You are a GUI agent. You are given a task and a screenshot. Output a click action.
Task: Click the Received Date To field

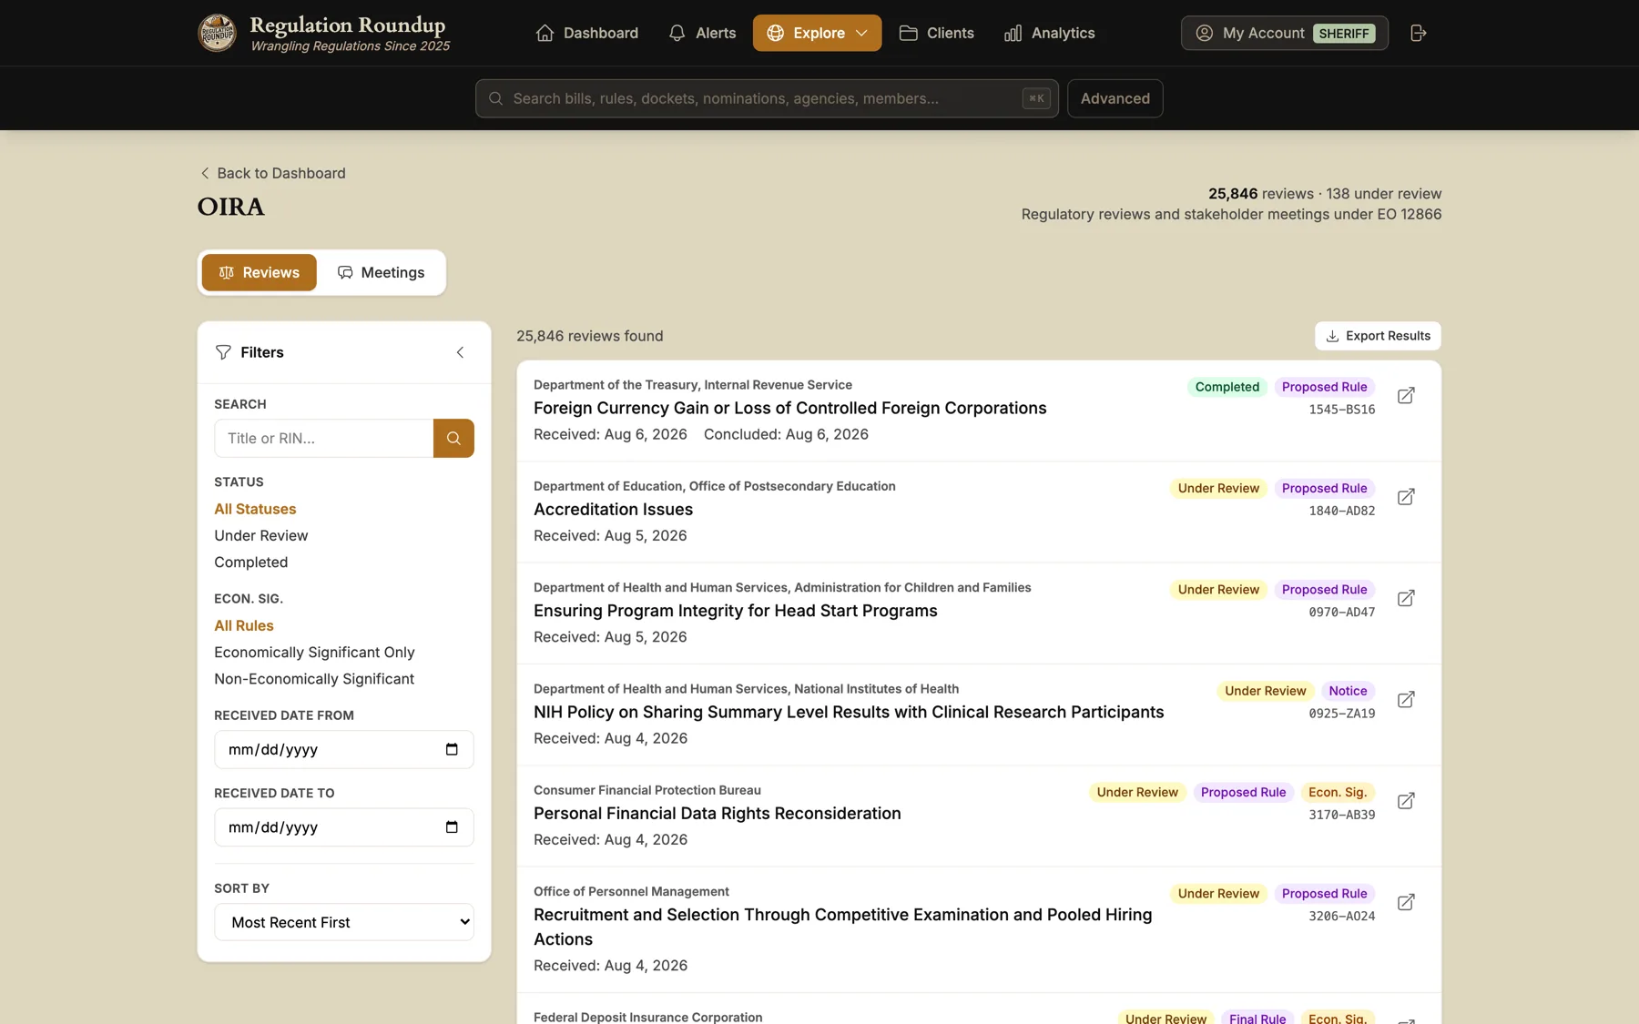[344, 827]
